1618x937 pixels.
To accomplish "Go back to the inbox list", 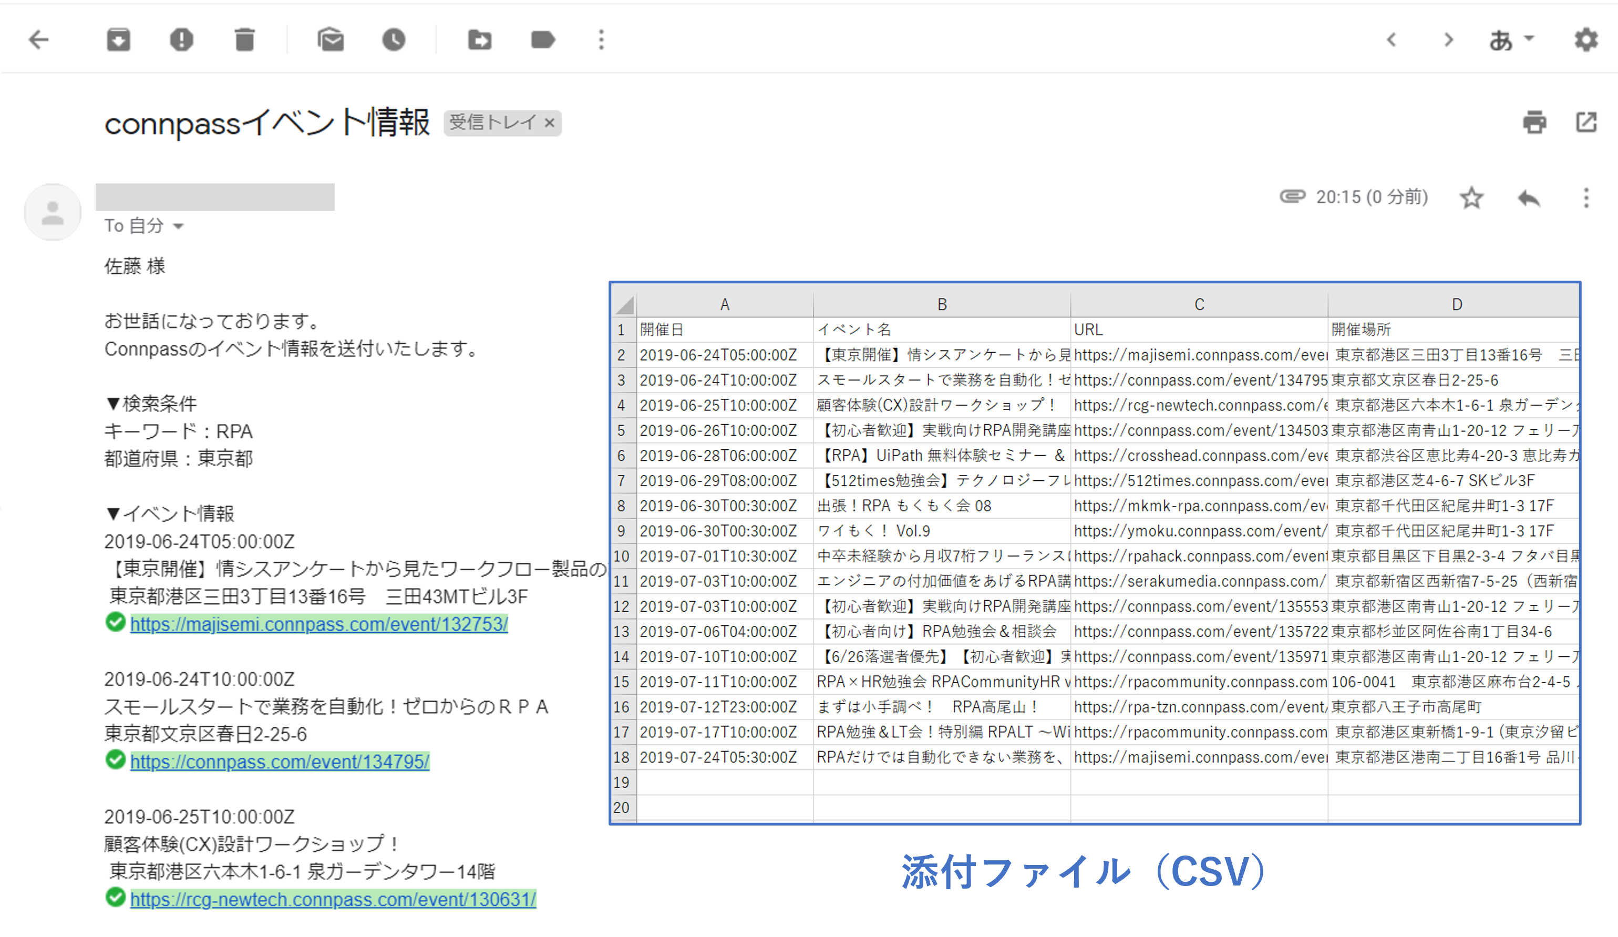I will coord(38,40).
